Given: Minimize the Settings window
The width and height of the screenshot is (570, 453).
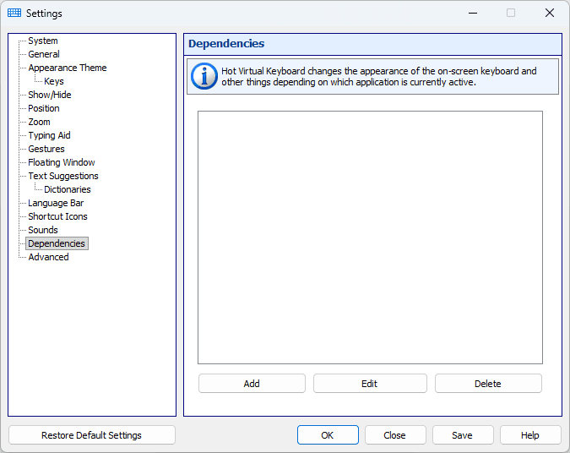Looking at the screenshot, I should pyautogui.click(x=473, y=13).
